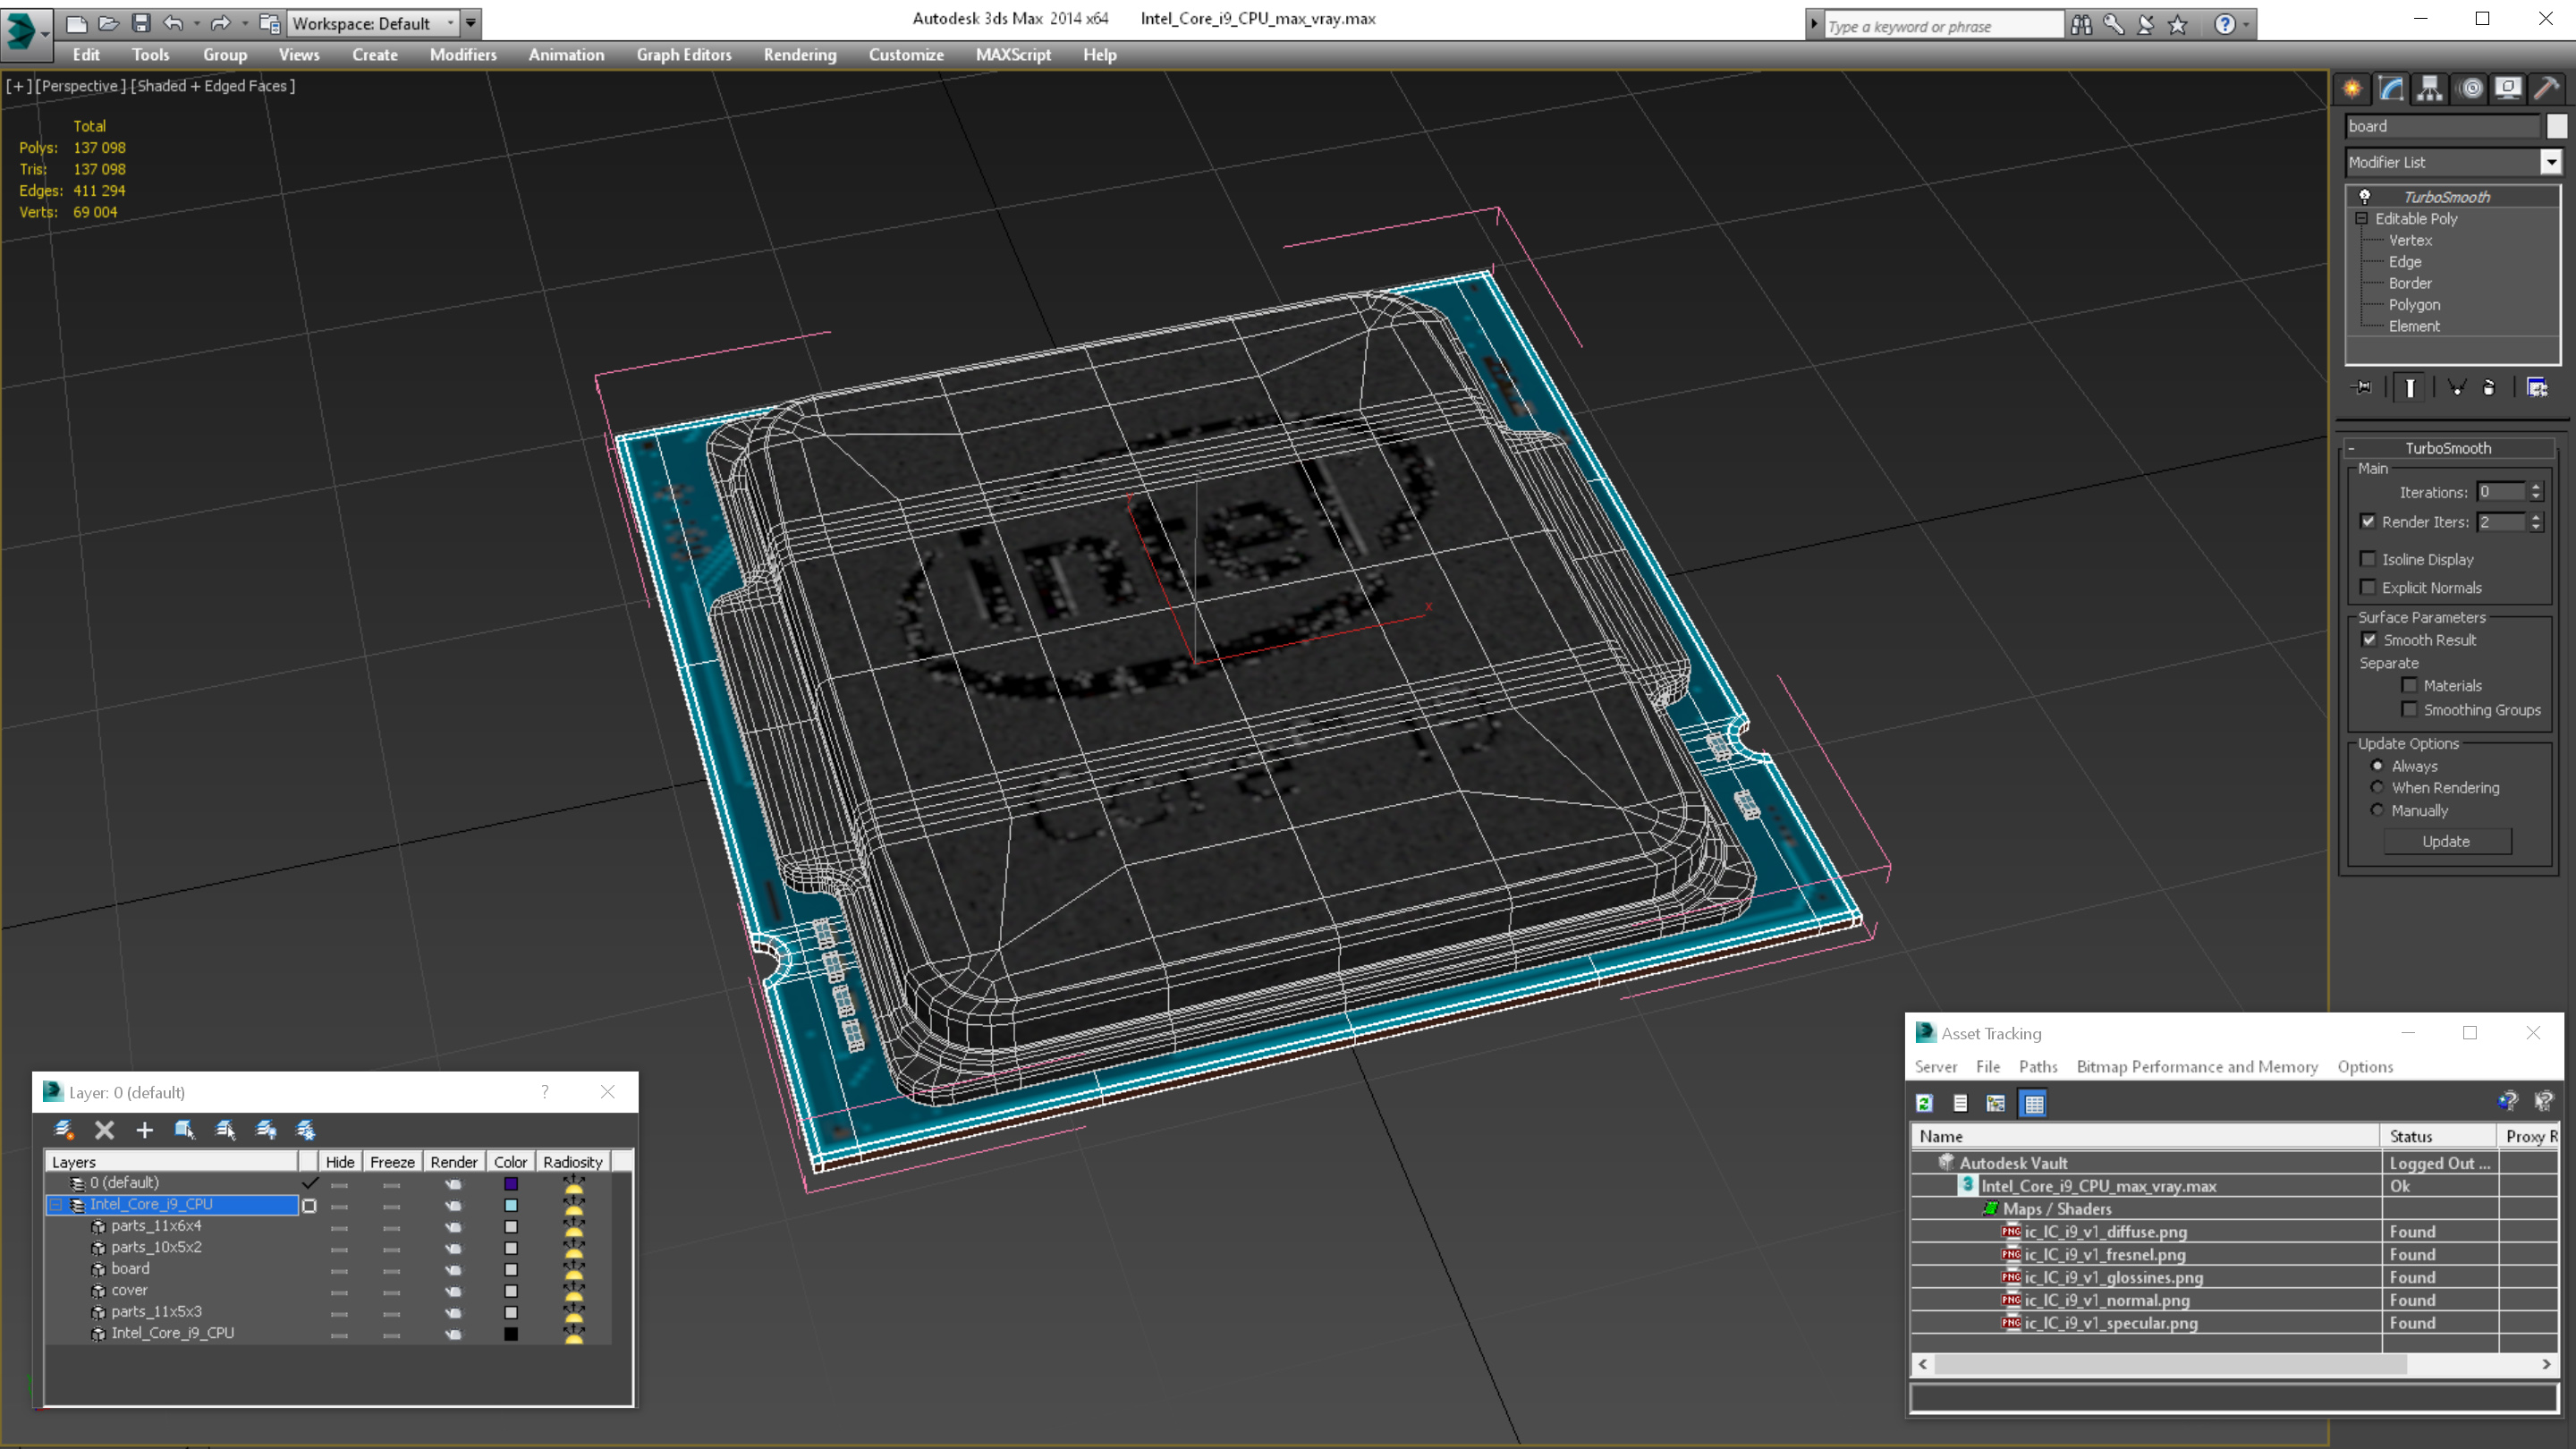The height and width of the screenshot is (1449, 2576).
Task: Toggle Smooth Result checkbox
Action: click(2369, 639)
